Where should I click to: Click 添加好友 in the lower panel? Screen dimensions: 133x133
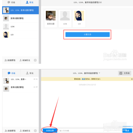(25, 131)
